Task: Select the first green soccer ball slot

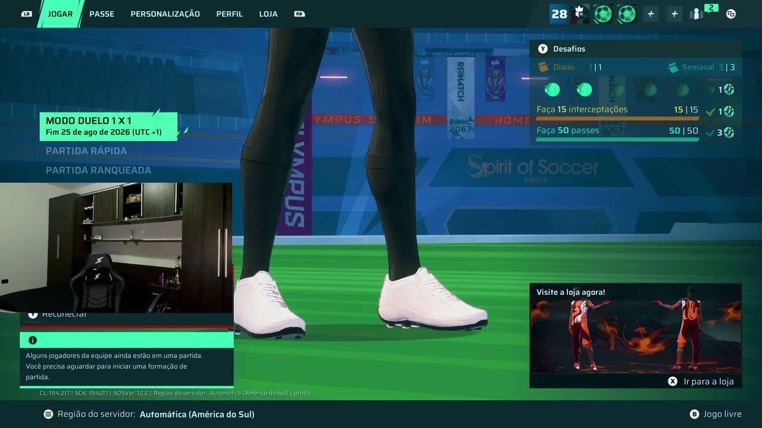Action: coord(603,14)
